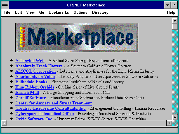Click the horizontal scrollbar track
The image size is (179, 134).
tap(87, 123)
